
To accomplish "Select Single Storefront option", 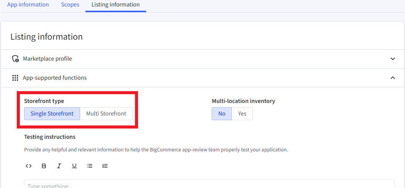I will [x=52, y=114].
